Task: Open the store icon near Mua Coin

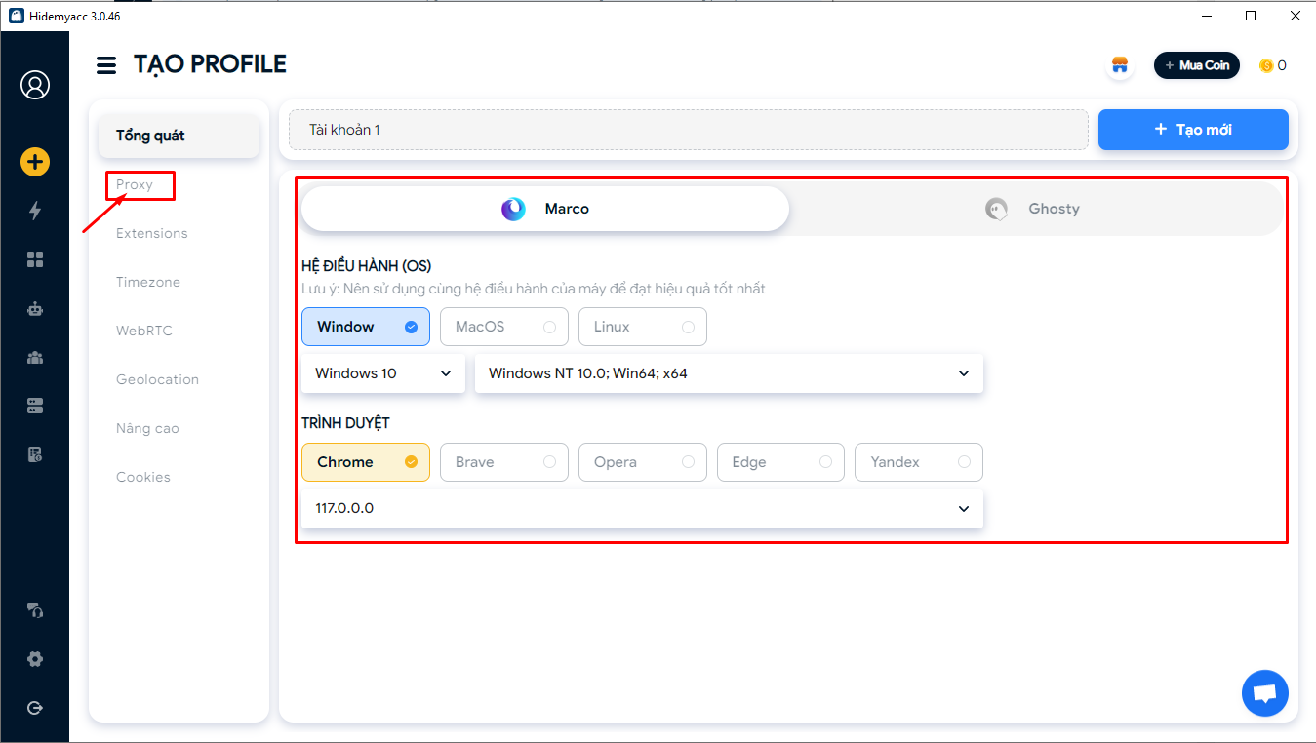Action: tap(1120, 65)
